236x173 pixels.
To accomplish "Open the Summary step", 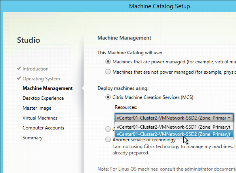I will 32,138.
